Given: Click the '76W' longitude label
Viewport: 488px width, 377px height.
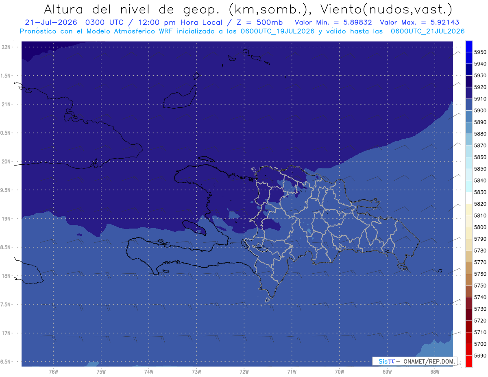Looking at the screenshot, I should pos(53,372).
